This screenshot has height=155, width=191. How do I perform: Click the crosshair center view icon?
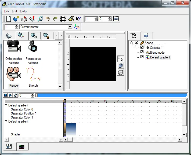(121, 72)
